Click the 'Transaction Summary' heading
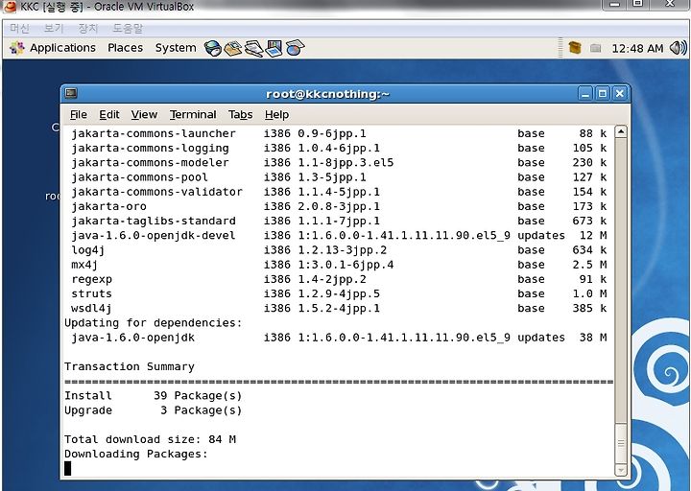Screen dimensions: 691x491 click(x=130, y=366)
